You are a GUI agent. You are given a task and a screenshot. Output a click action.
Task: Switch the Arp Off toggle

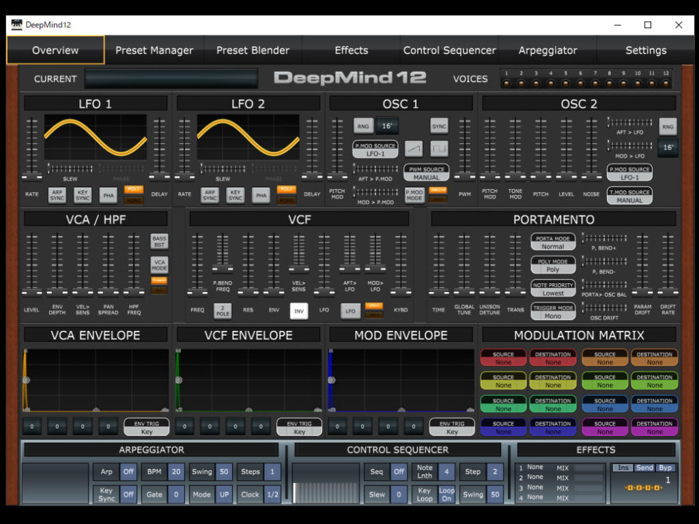tap(128, 472)
